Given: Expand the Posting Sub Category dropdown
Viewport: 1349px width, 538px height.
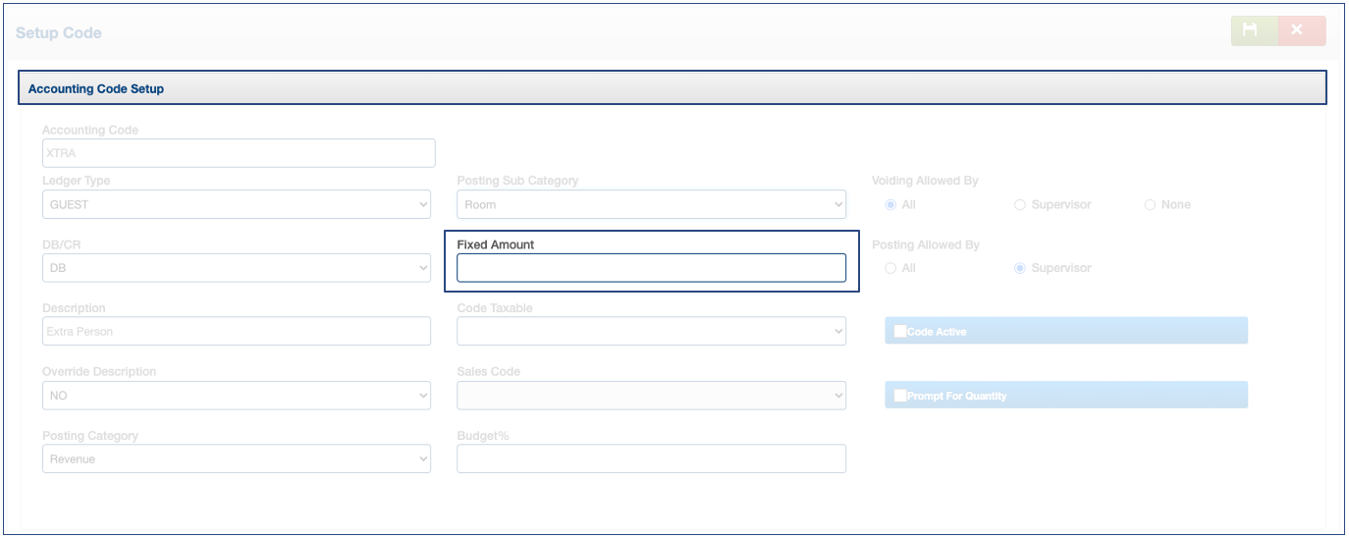Looking at the screenshot, I should [651, 204].
